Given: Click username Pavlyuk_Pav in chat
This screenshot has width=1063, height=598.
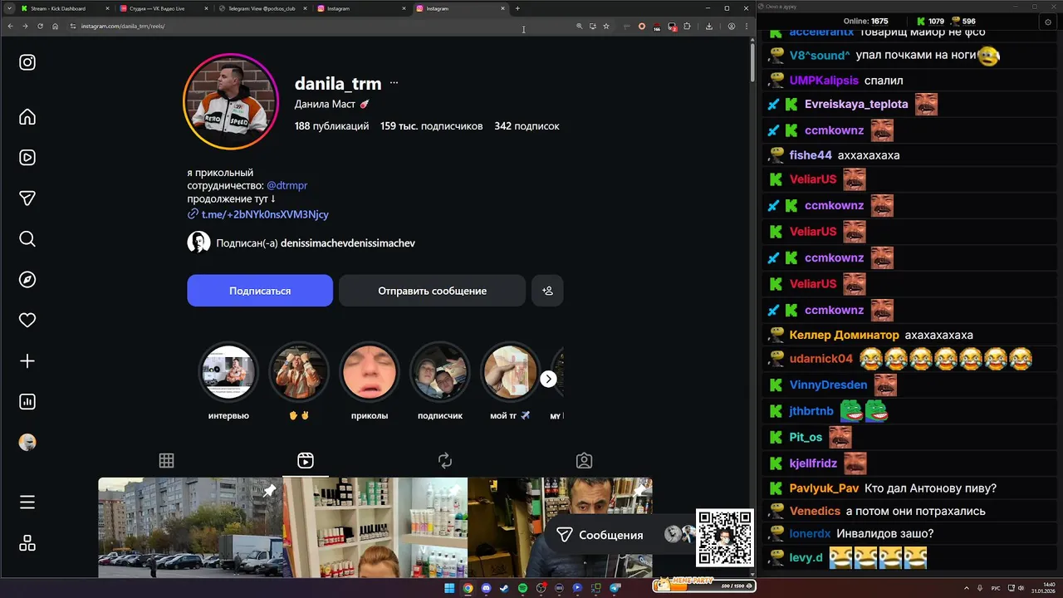Looking at the screenshot, I should click(x=824, y=488).
